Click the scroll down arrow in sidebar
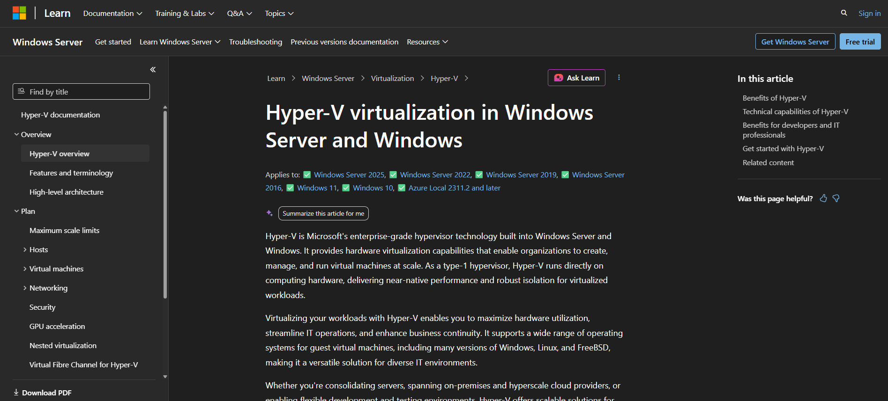This screenshot has height=401, width=888. point(165,377)
